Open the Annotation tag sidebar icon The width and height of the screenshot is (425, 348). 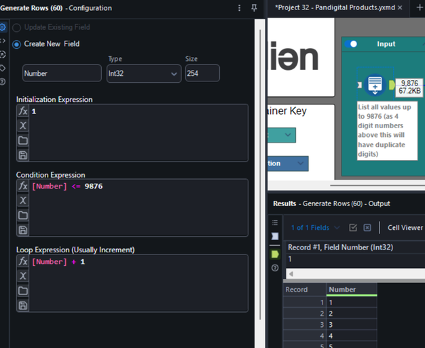tap(3, 68)
